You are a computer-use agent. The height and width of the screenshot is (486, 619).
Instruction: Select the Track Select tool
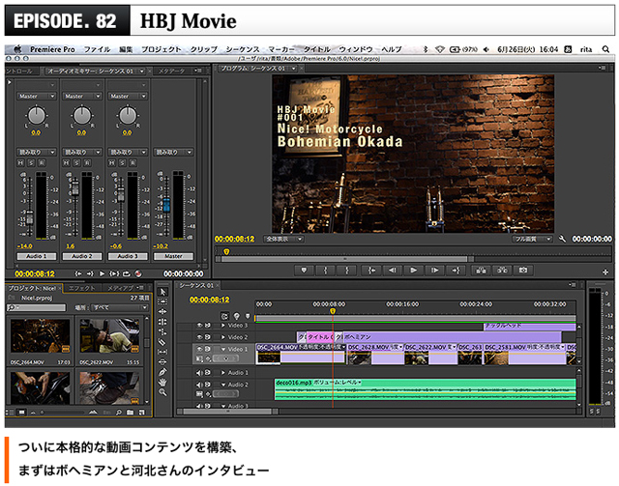[162, 301]
